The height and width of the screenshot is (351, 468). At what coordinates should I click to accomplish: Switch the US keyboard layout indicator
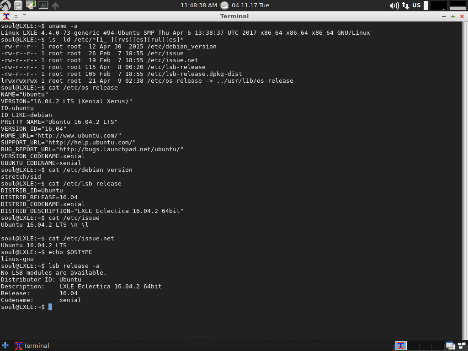point(416,5)
